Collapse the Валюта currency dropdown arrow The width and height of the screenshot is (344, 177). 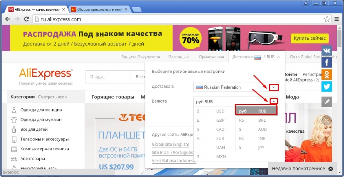[273, 101]
